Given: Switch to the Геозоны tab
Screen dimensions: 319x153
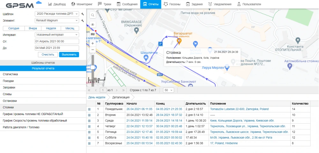Looking at the screenshot, I should pyautogui.click(x=172, y=4).
